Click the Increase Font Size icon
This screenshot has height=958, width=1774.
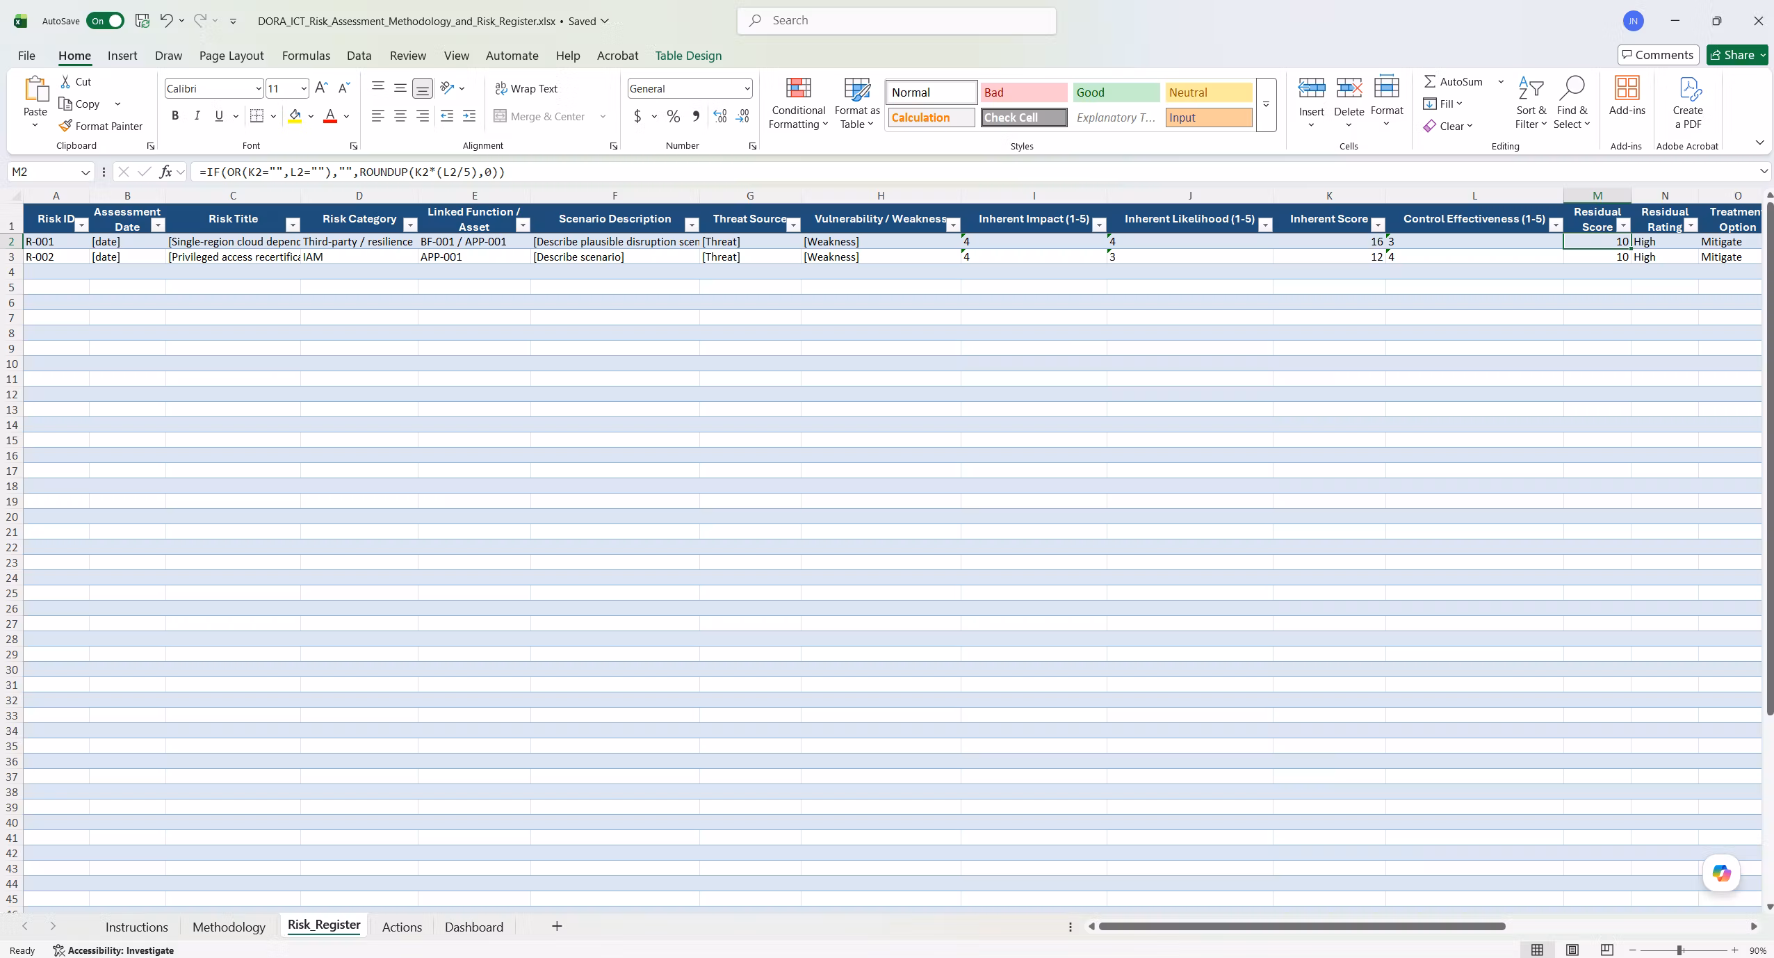(x=321, y=88)
